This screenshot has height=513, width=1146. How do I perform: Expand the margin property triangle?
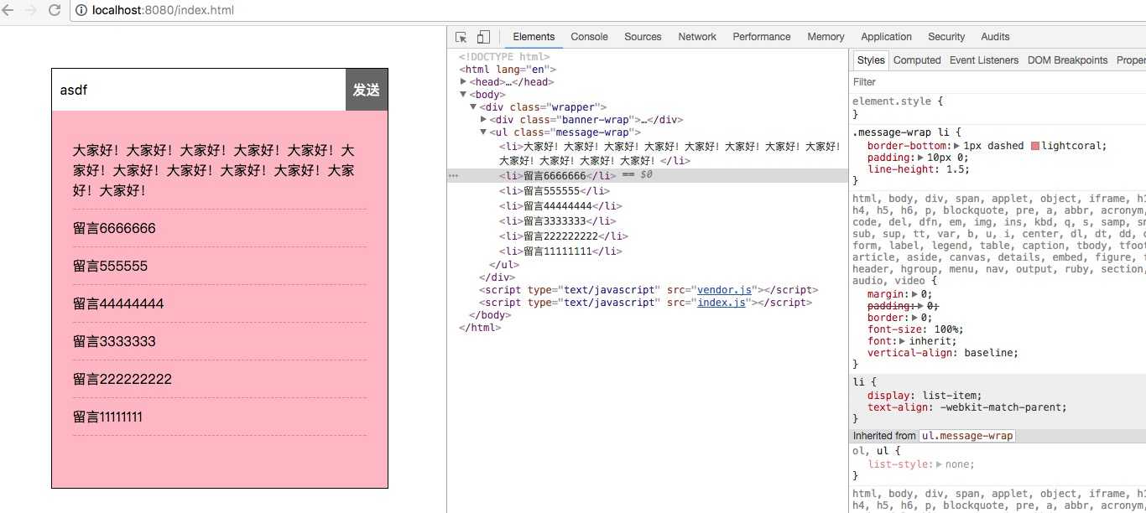coord(914,294)
